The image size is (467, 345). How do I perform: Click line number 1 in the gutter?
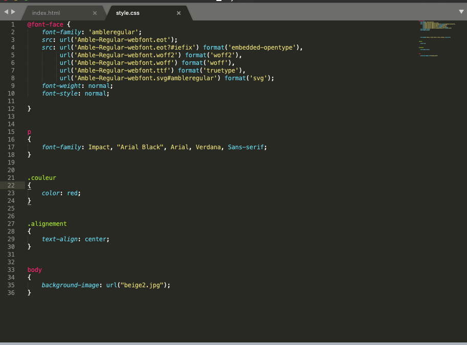(12, 25)
